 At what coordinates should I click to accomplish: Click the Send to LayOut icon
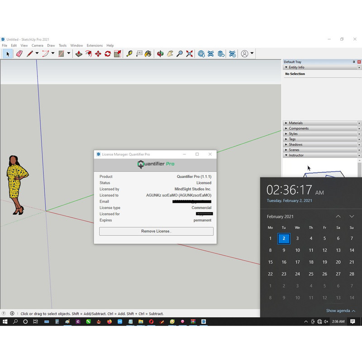(221, 54)
